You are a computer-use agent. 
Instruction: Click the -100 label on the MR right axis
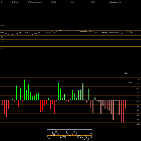pyautogui.click(x=138, y=124)
